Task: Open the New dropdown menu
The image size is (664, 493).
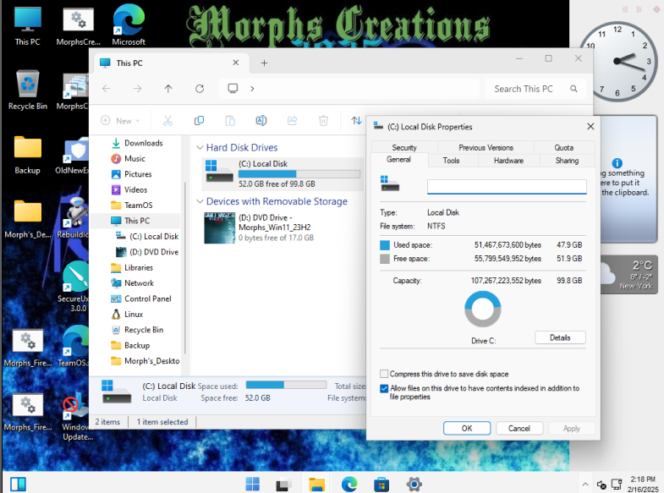Action: coord(120,121)
